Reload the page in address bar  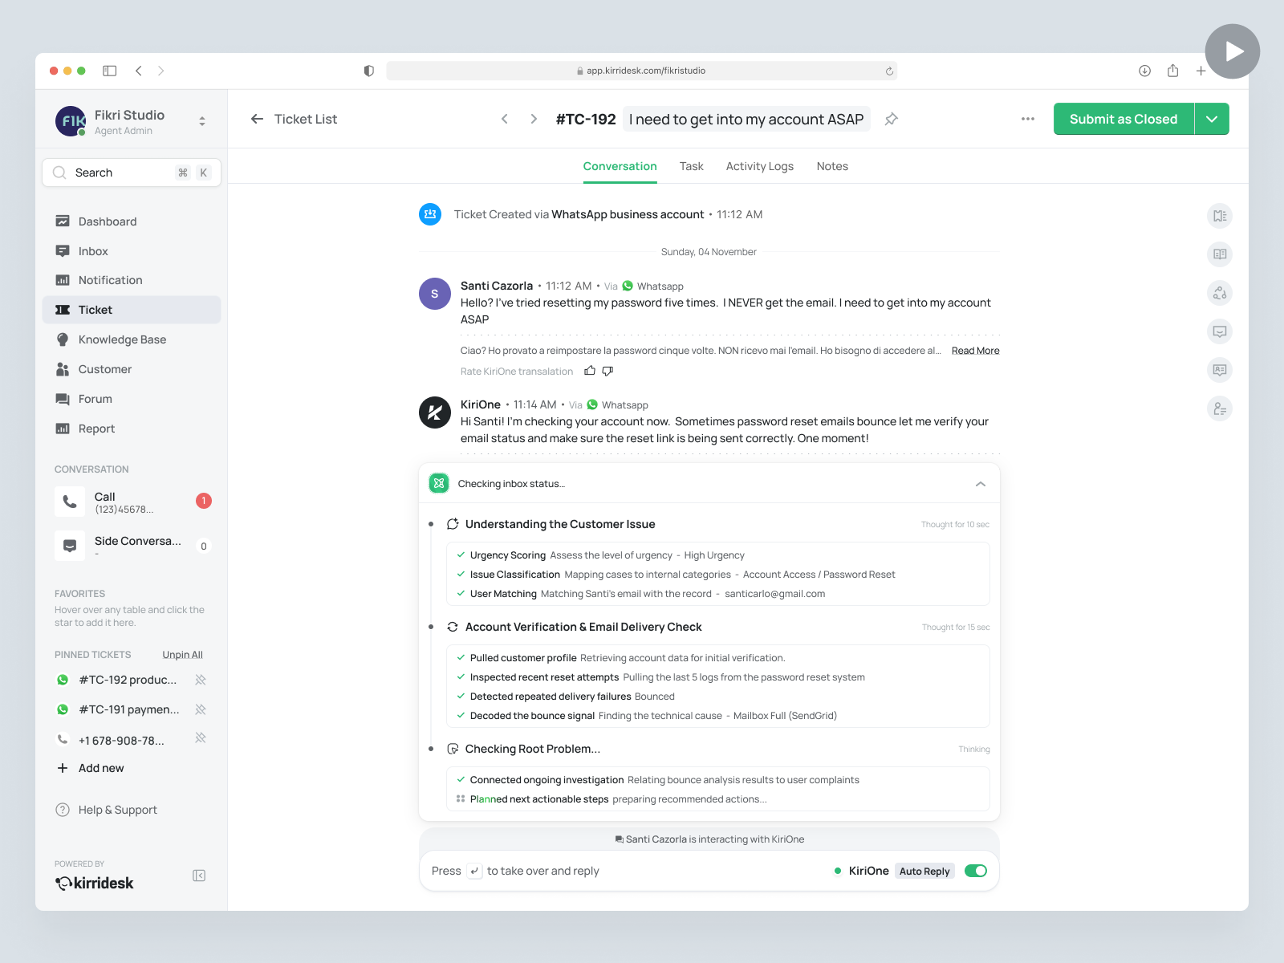click(889, 71)
